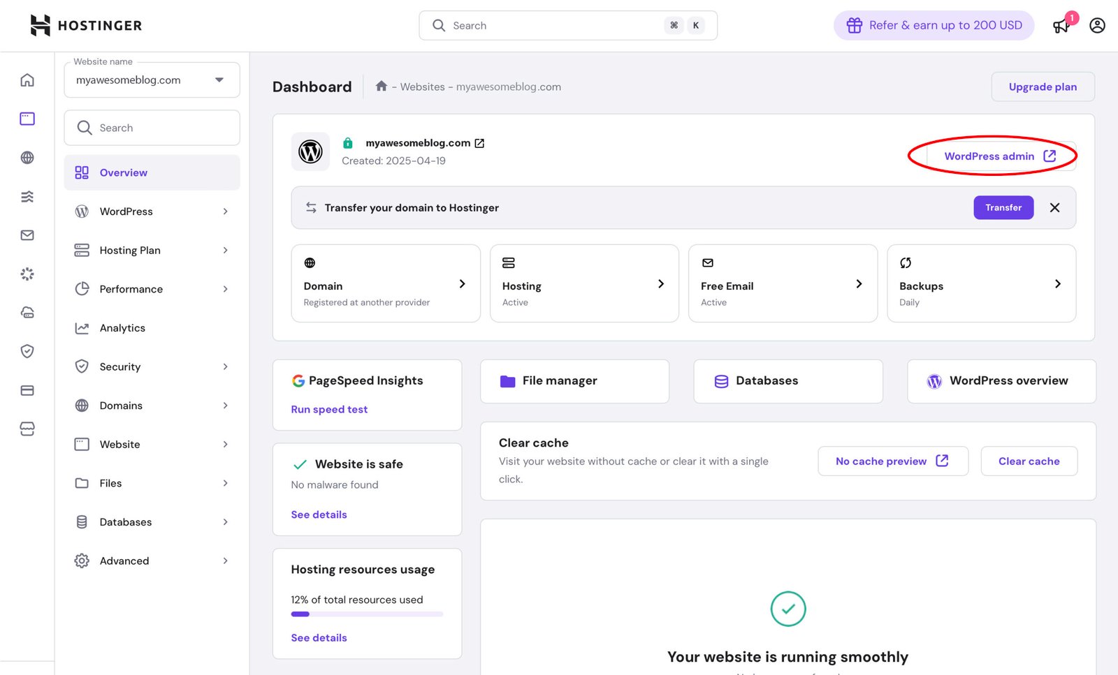The height and width of the screenshot is (675, 1118).
Task: Dismiss the domain transfer banner
Action: tap(1055, 207)
